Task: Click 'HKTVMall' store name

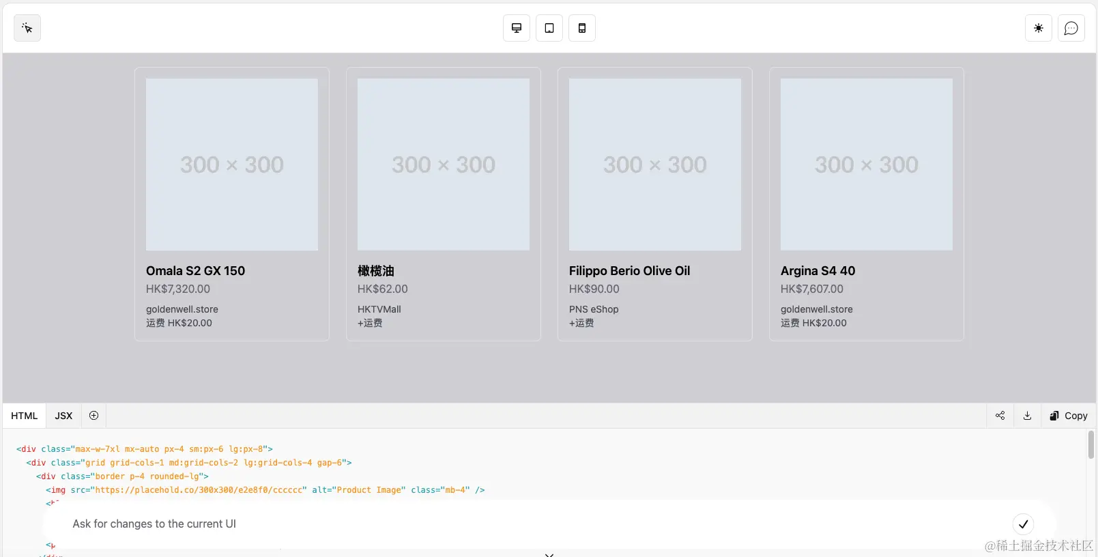Action: coord(379,309)
